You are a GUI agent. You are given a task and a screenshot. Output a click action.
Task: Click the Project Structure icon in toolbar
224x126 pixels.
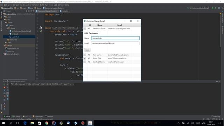(219, 8)
